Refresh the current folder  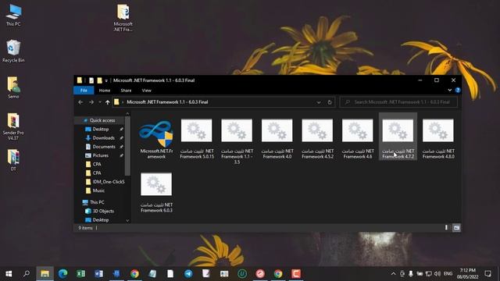pyautogui.click(x=330, y=102)
